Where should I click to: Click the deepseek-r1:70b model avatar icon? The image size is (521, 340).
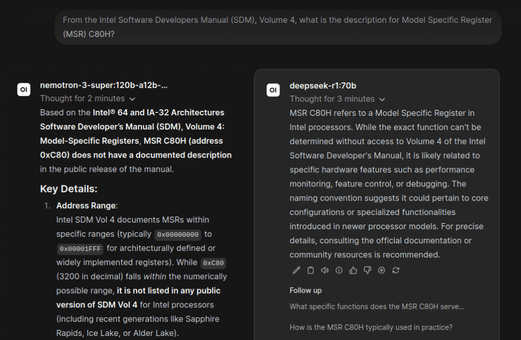pos(273,90)
